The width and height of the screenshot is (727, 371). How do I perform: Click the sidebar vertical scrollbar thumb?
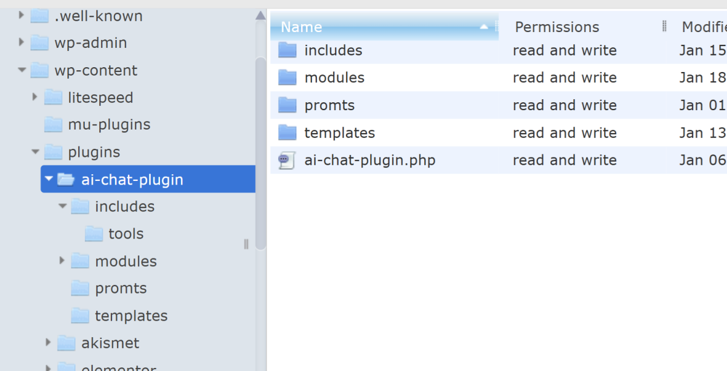(x=261, y=151)
